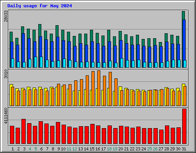Viewport: 196px width, 153px height.
Task: Click the cyan bar for day 6
Action: pyautogui.click(x=41, y=62)
